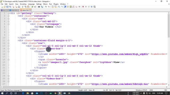The image size is (170, 95).
Task: Click the ANSI encoding status bar entry
Action: coord(151,90)
